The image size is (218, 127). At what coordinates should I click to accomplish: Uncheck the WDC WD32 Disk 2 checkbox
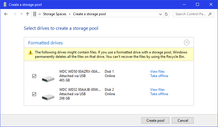tap(34, 94)
